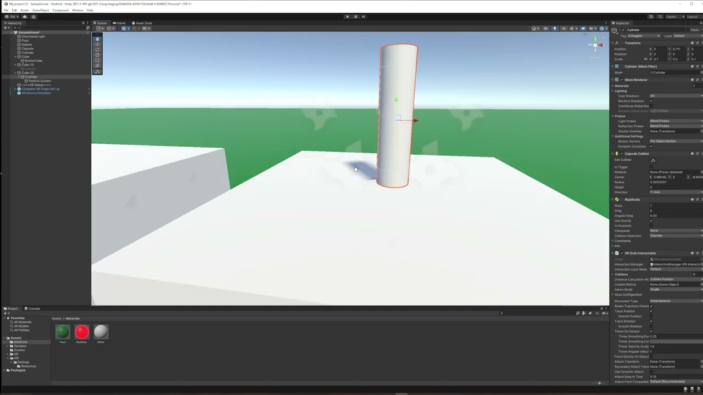This screenshot has height=395, width=703.
Task: Toggle Throw On Detach checkbox
Action: coord(651,331)
